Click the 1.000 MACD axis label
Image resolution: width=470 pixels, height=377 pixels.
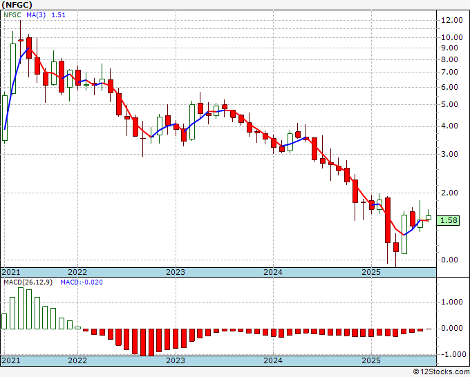452,302
